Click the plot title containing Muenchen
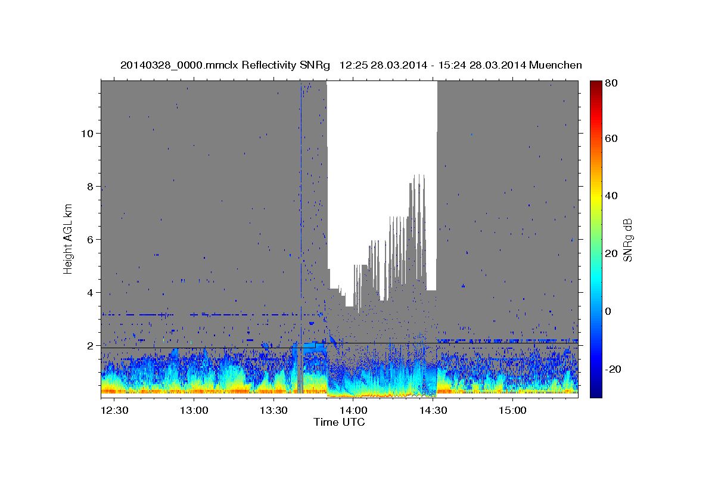Screen dimensions: 715x477 [351, 65]
